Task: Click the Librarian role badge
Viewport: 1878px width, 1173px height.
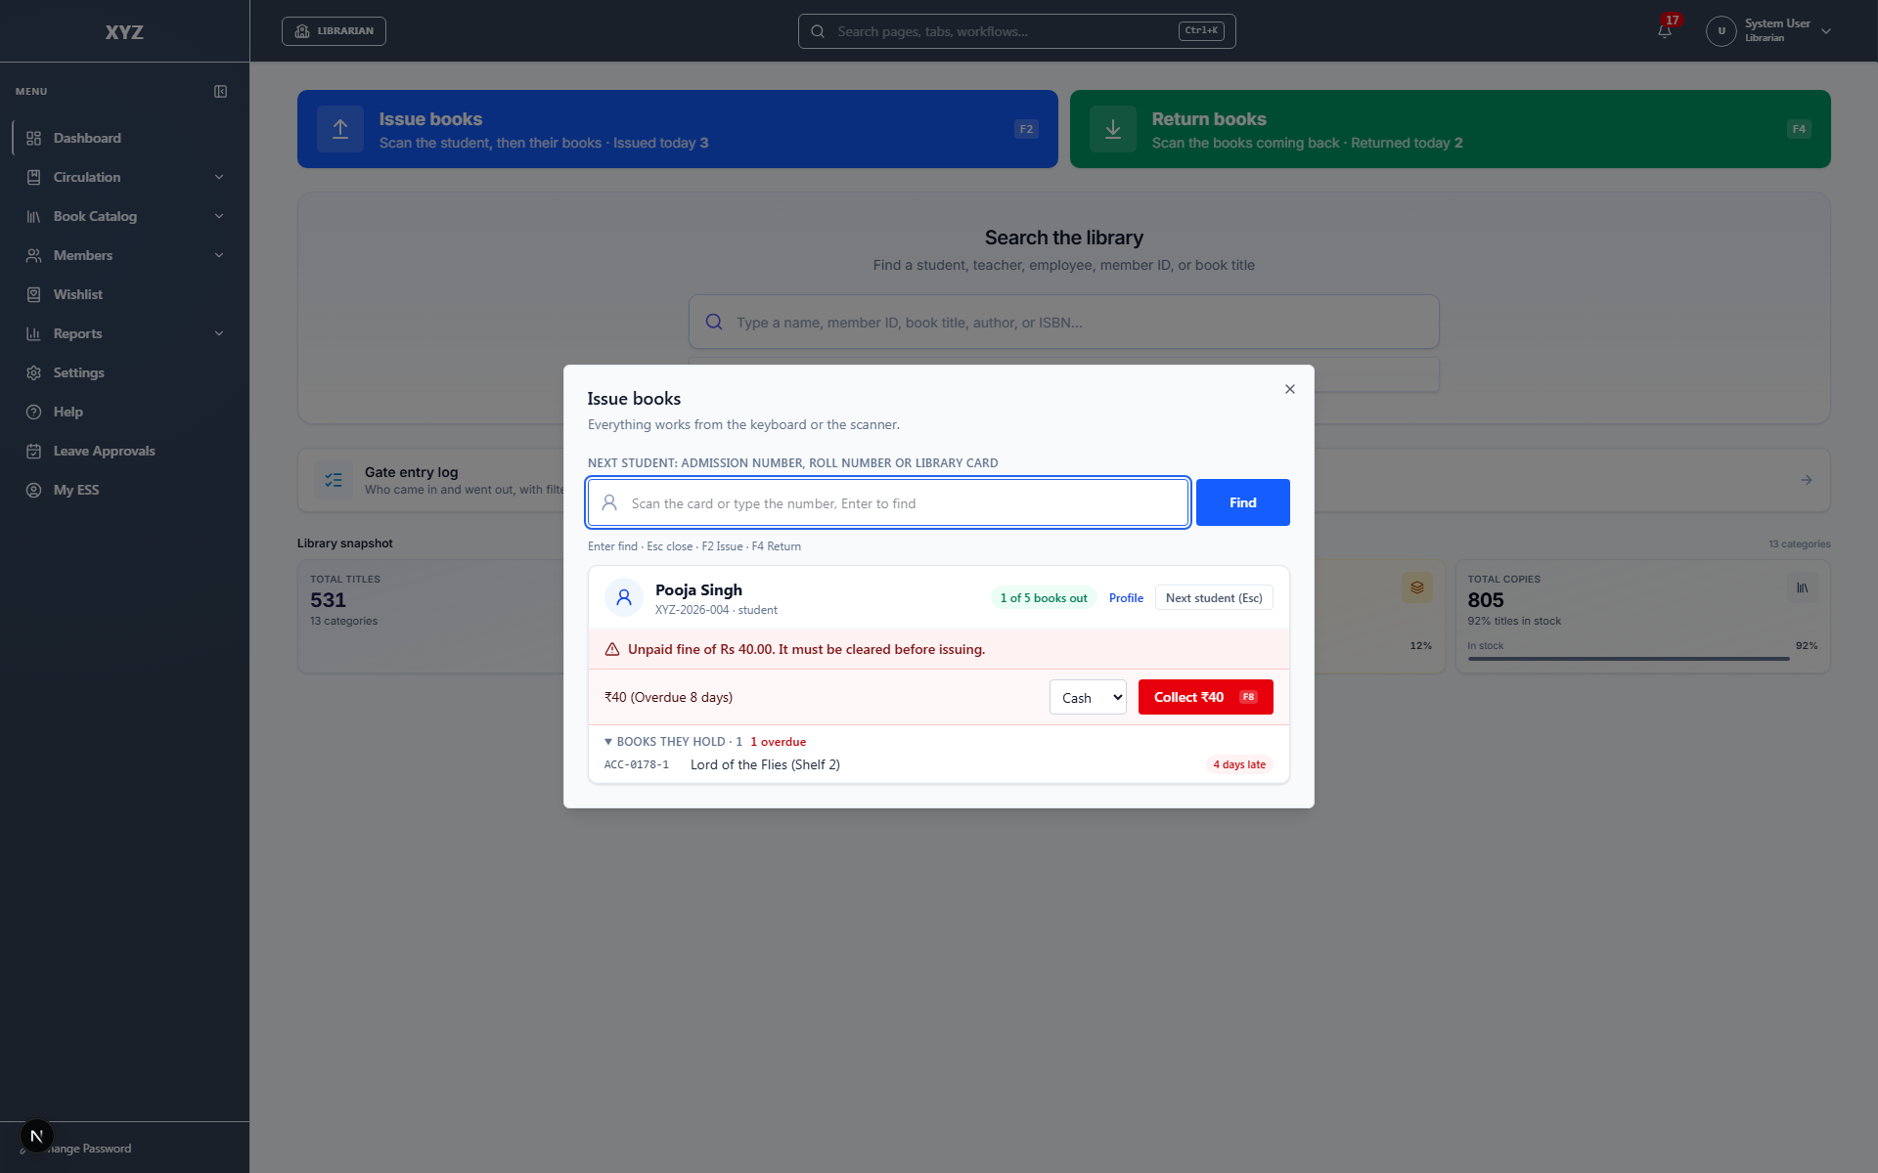Action: [334, 31]
